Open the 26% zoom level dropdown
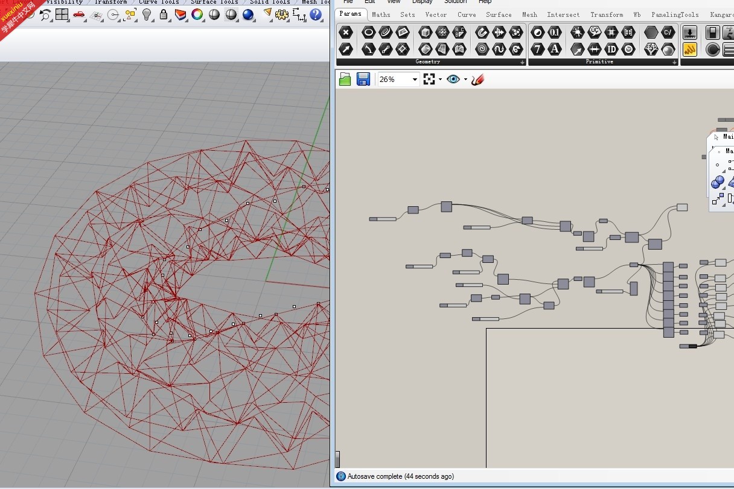Screen dimensions: 734x489 [x=415, y=80]
